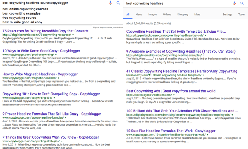Open '41 Classic Copywriting Headline Templates' result
248x149 pixels.
coord(182,71)
